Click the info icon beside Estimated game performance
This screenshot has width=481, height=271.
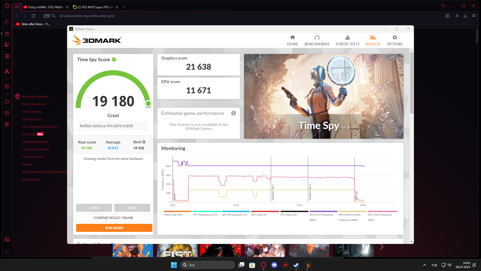pyautogui.click(x=233, y=113)
